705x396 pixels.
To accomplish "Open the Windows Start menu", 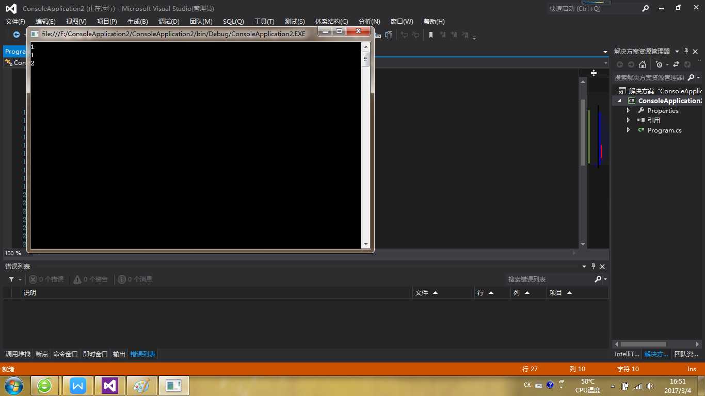I will 13,386.
